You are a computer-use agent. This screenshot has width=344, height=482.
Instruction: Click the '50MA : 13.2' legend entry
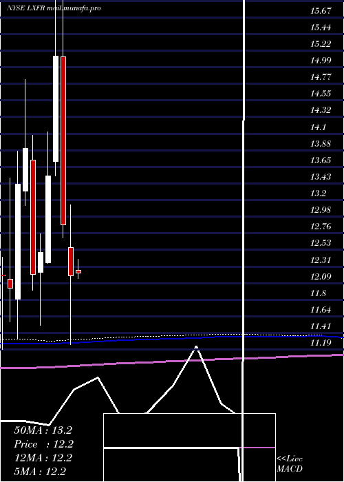(43, 430)
